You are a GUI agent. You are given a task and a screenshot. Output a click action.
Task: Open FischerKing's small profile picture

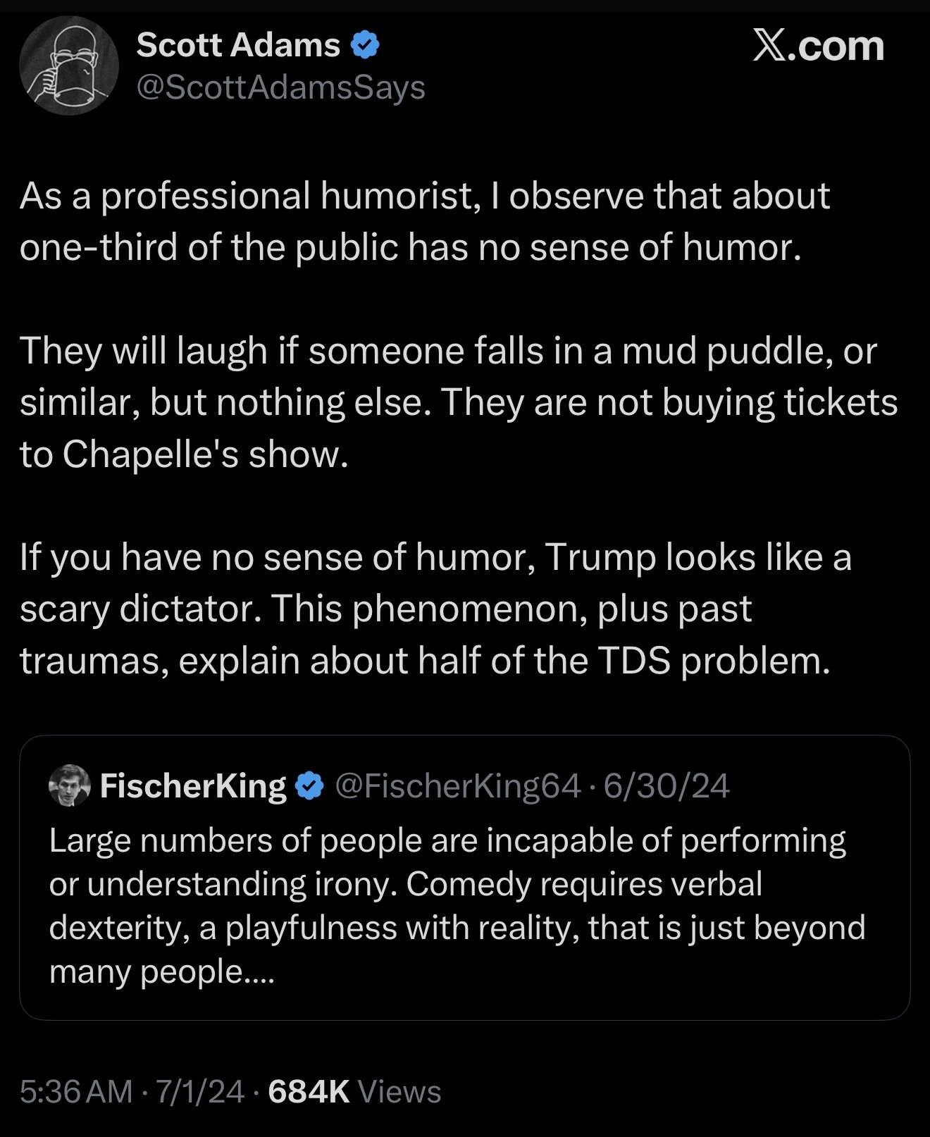coord(70,785)
